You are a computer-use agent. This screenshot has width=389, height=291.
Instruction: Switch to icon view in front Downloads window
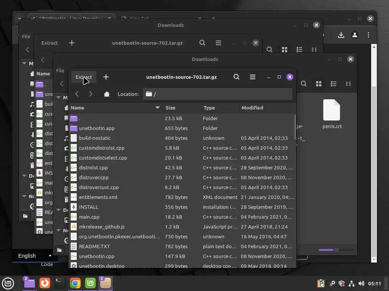[319, 84]
